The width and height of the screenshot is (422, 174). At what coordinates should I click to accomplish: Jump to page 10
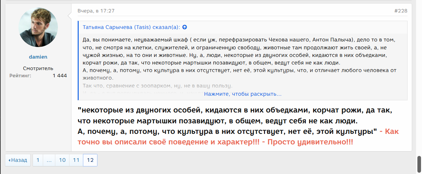tap(62, 160)
